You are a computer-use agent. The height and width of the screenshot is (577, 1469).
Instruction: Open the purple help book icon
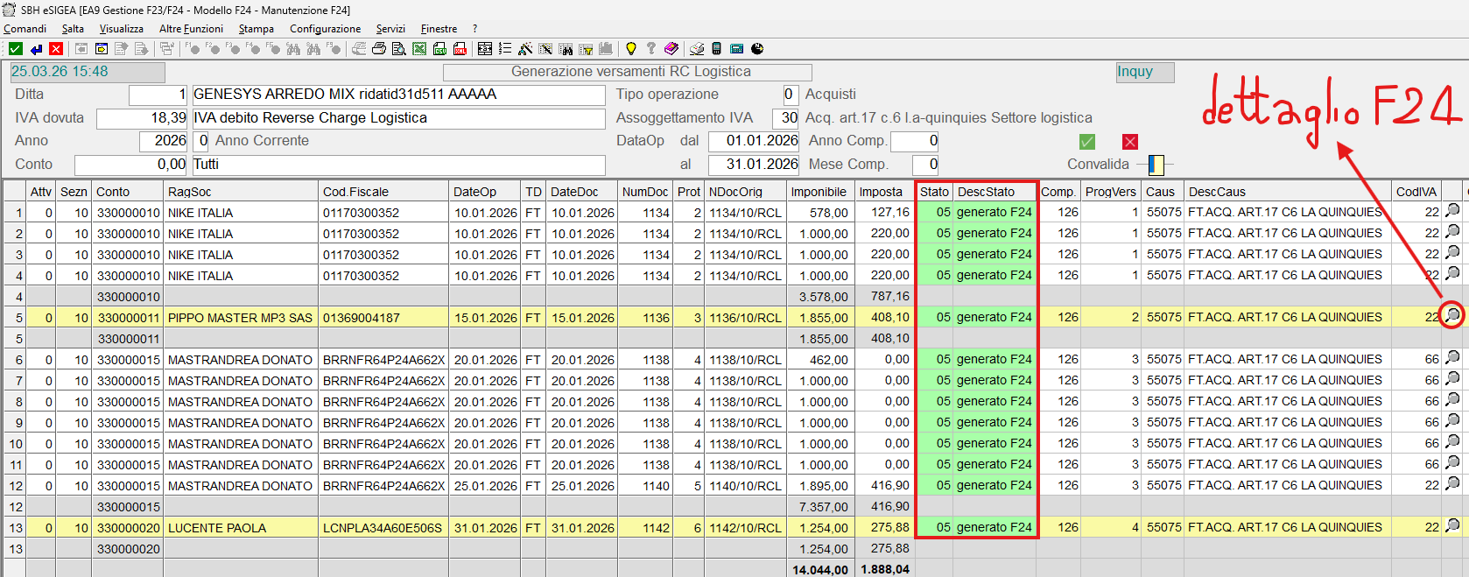pos(671,49)
